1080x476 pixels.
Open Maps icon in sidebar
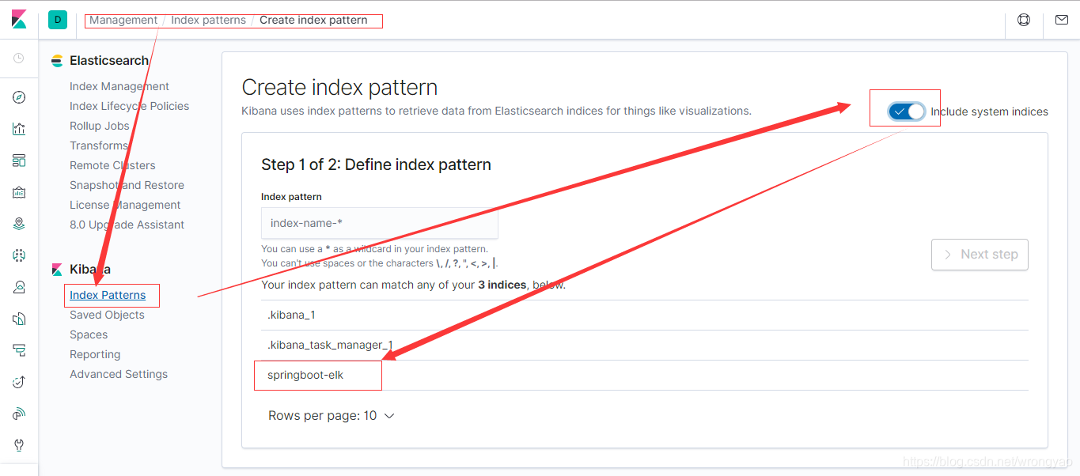click(x=19, y=224)
